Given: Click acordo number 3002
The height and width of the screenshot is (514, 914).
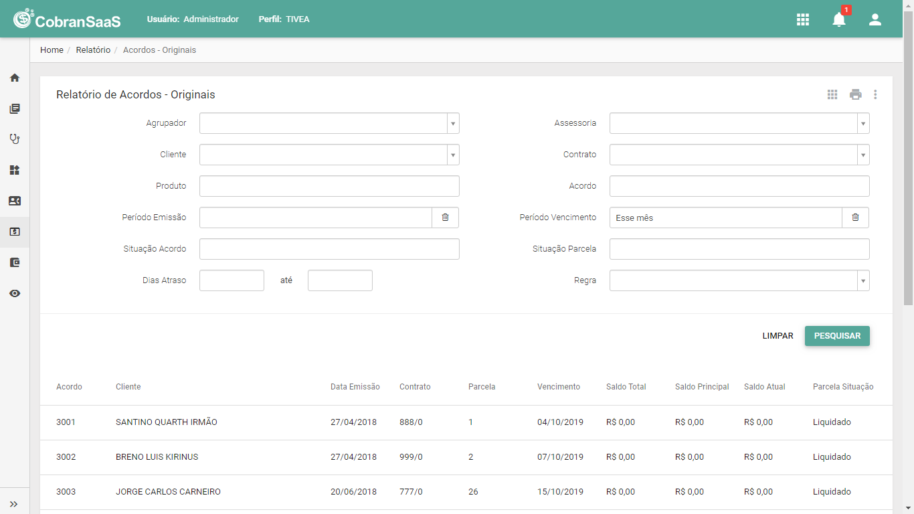Looking at the screenshot, I should 66,457.
